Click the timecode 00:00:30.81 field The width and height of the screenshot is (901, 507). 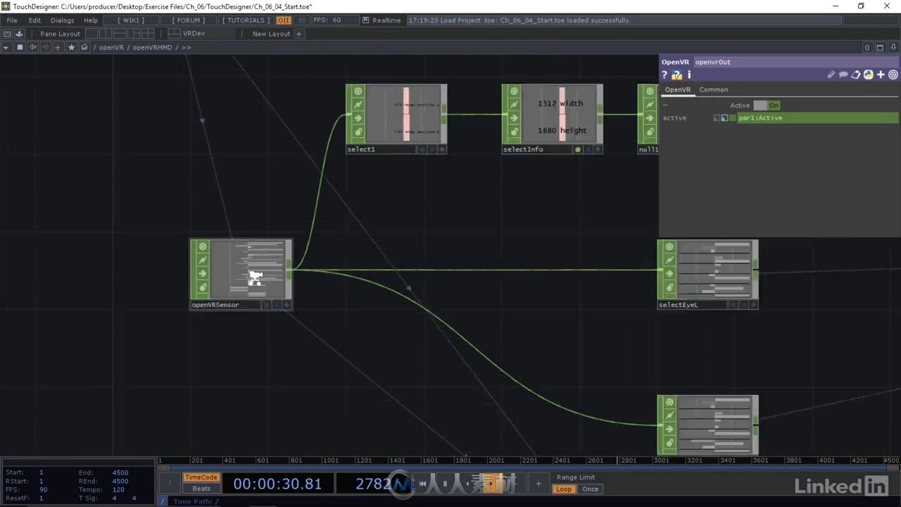(277, 484)
